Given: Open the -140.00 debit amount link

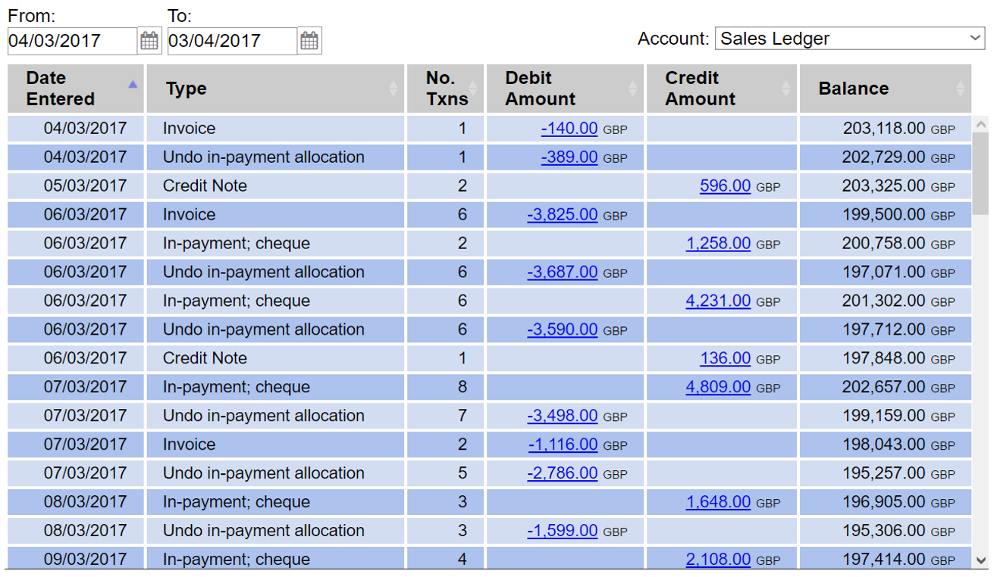Looking at the screenshot, I should pos(569,129).
